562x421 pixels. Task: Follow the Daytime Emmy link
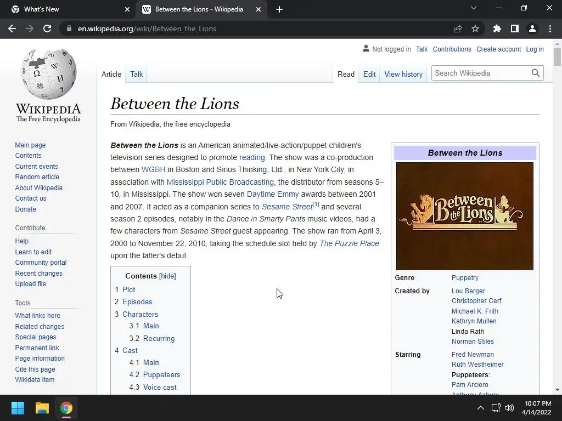273,194
